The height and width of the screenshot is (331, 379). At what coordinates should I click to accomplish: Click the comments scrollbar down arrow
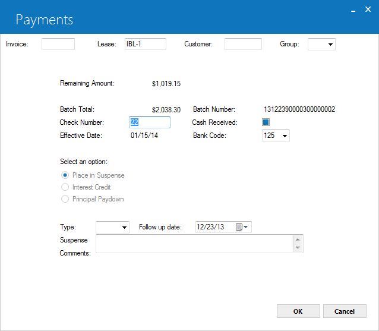298,248
